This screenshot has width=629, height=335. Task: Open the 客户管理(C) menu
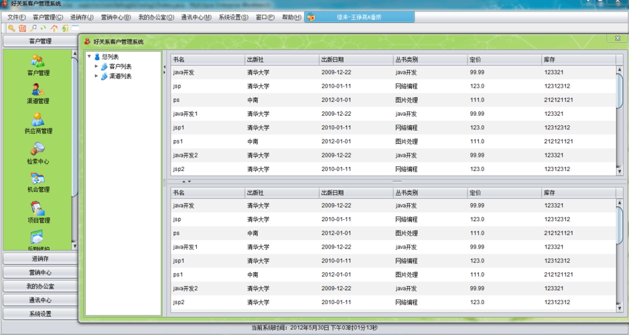pyautogui.click(x=48, y=17)
